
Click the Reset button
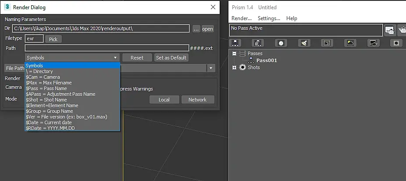pos(137,58)
